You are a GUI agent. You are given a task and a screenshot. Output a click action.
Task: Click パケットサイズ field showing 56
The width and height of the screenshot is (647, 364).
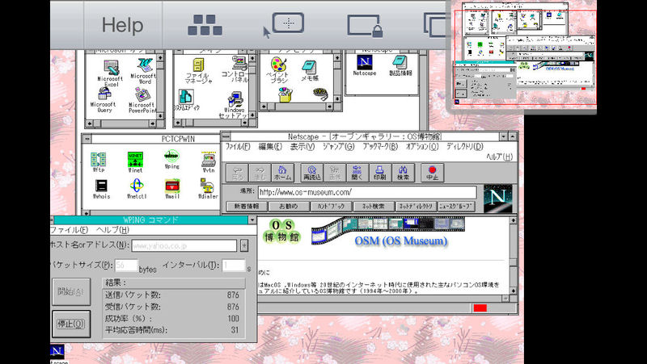[x=126, y=266]
